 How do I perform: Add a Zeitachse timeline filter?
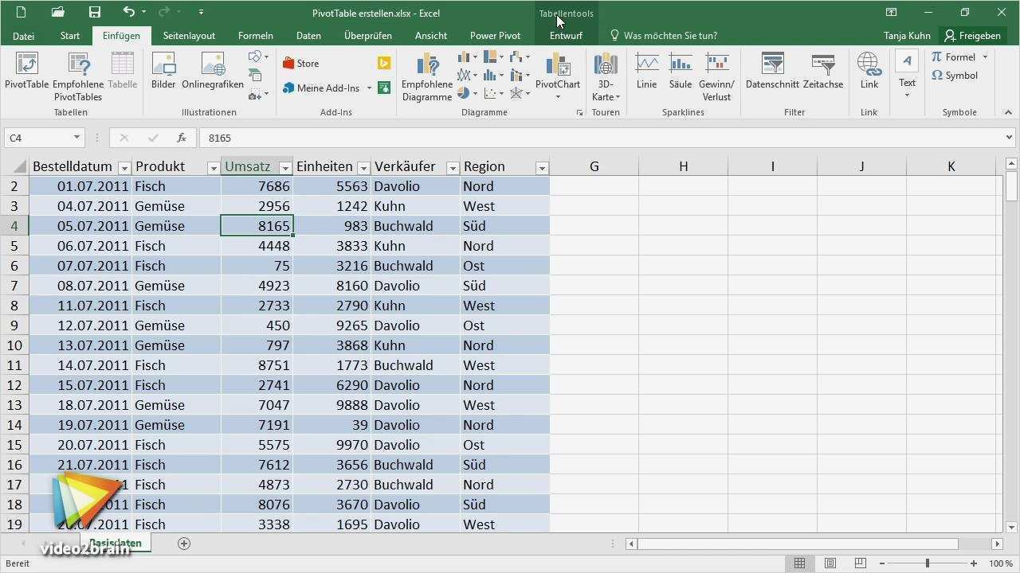823,72
